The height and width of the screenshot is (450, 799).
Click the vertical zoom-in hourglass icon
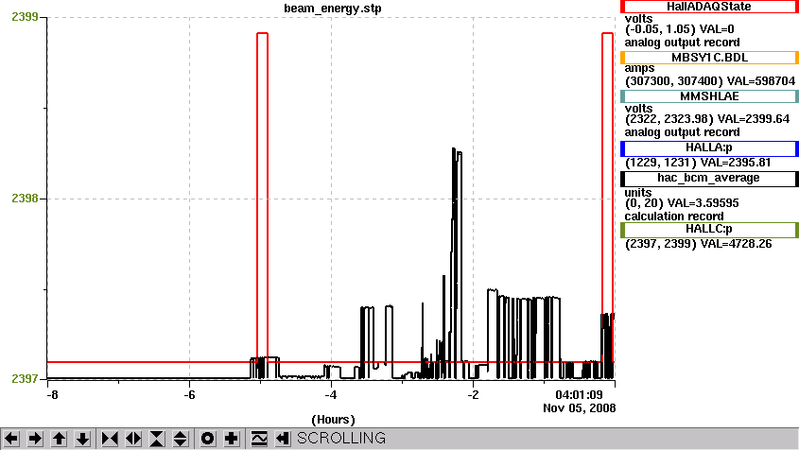coord(157,439)
